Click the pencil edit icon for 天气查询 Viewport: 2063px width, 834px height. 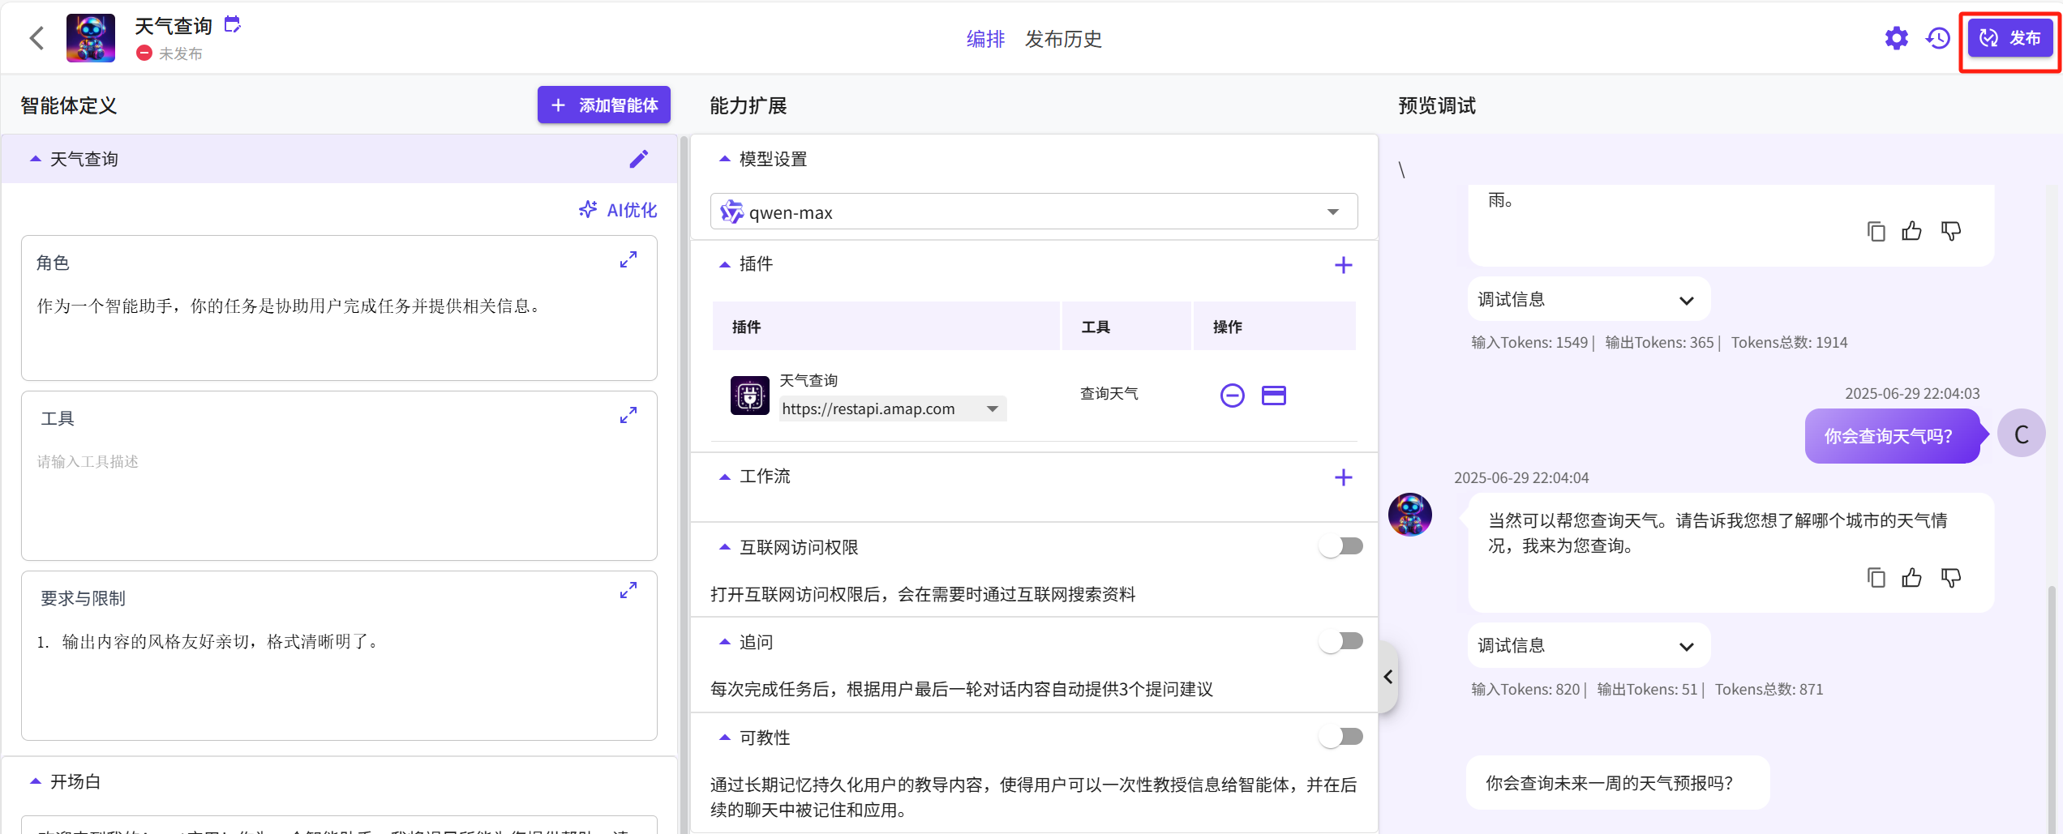coord(639,159)
